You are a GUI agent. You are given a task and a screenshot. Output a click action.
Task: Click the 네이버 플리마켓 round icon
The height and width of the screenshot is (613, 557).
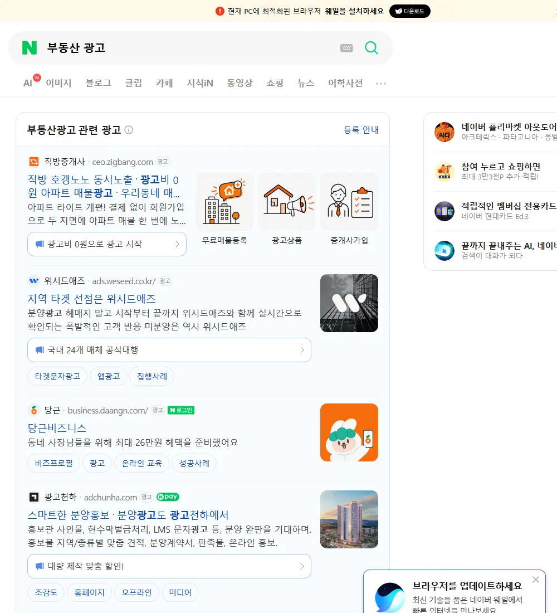pos(444,132)
